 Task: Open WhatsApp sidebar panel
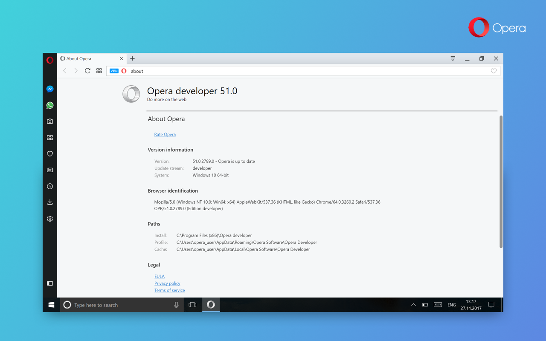(x=50, y=105)
